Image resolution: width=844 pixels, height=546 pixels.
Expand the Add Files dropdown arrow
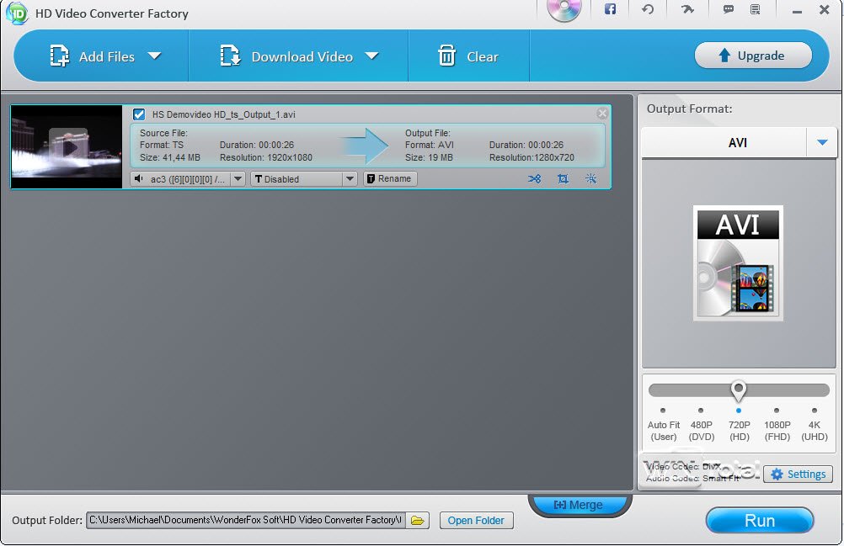point(154,56)
